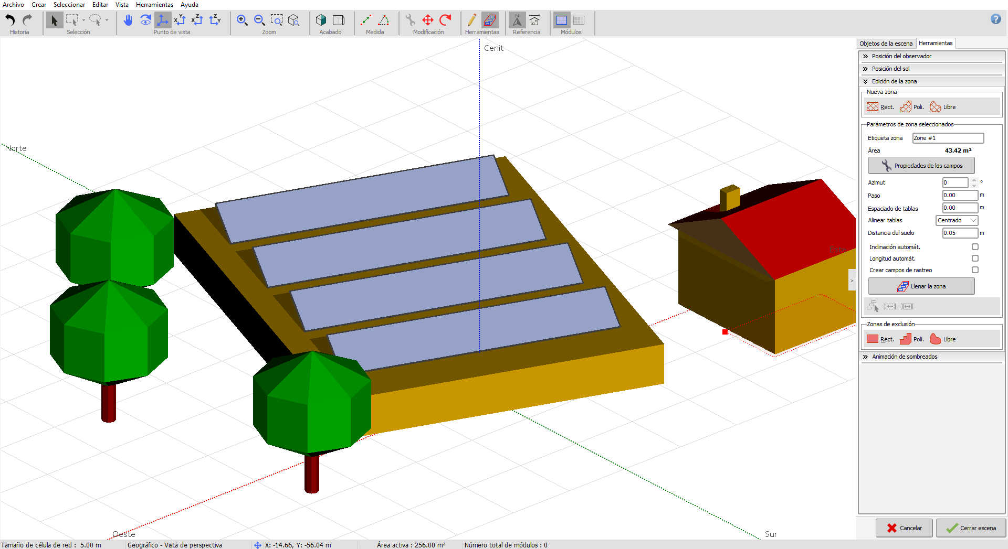Open the Herramientas menu
Image resolution: width=1008 pixels, height=549 pixels.
point(154,5)
